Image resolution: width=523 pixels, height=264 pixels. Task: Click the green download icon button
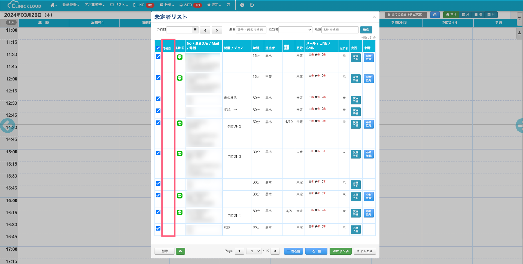180,251
